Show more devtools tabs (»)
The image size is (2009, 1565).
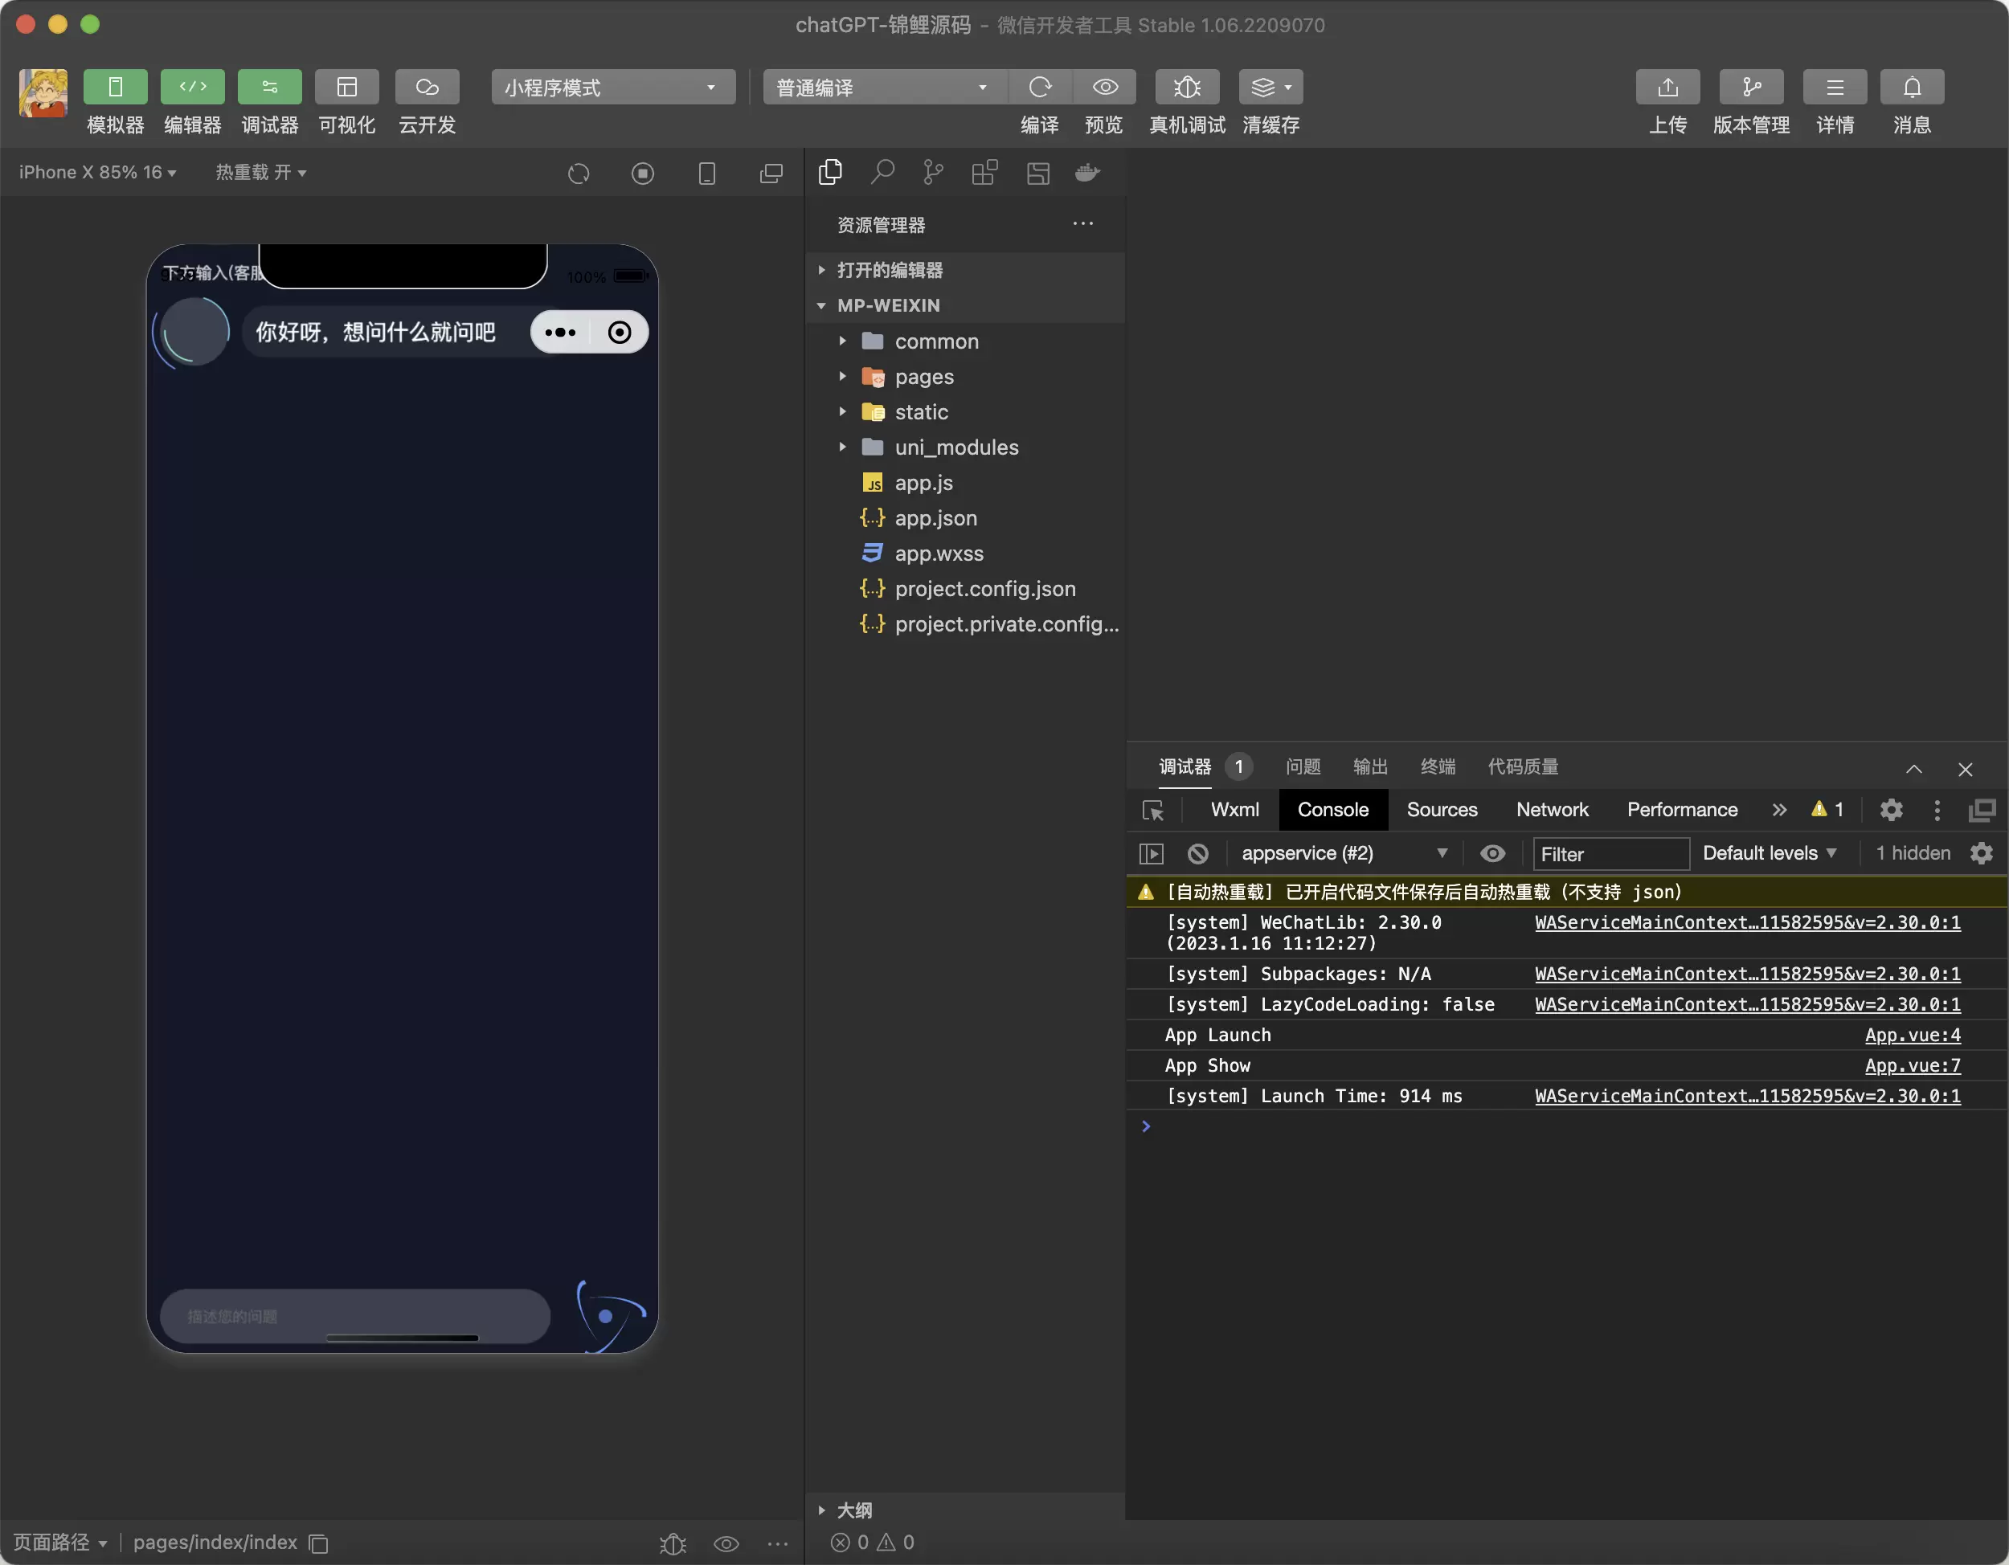click(x=1779, y=809)
